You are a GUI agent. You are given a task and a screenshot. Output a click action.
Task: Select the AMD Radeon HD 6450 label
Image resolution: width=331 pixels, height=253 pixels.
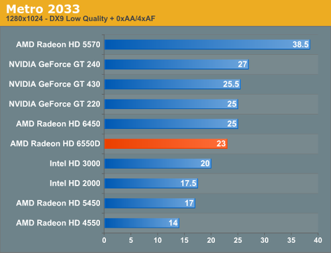click(x=58, y=124)
